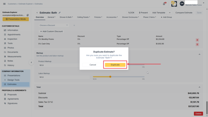This screenshot has width=208, height=117.
Task: Click the red Delete button
Action: (198, 114)
